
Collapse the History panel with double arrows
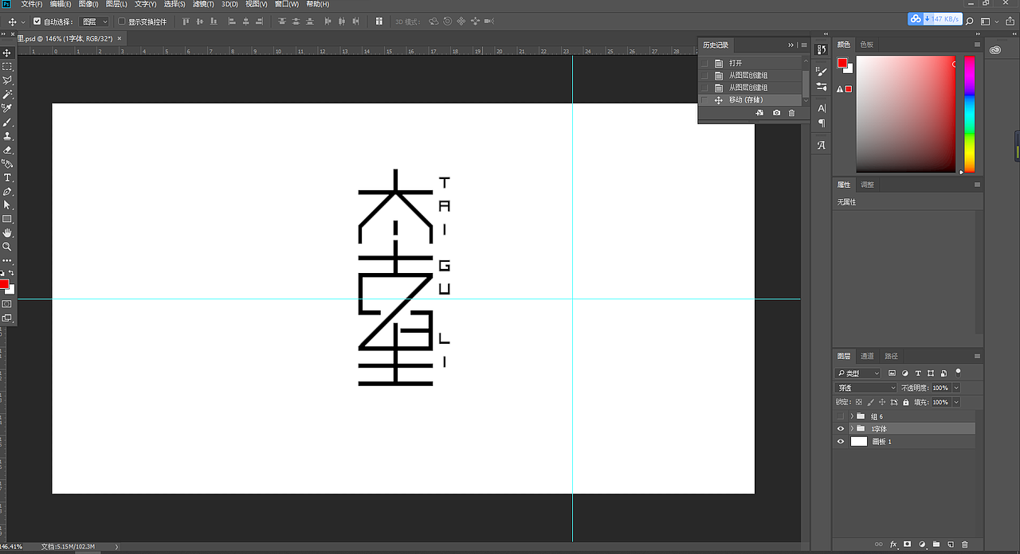point(791,45)
